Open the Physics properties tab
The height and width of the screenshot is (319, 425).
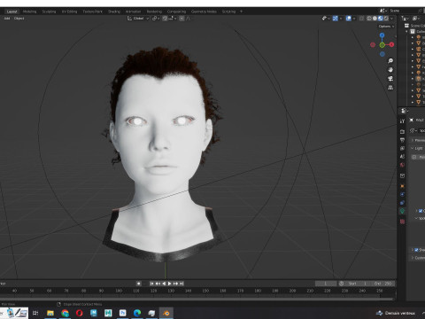point(402,194)
